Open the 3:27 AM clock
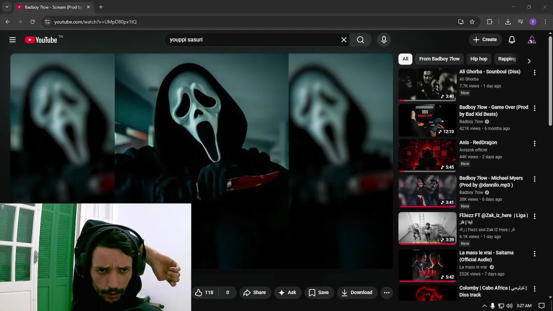Screen dimensions: 553x311 point(524,306)
